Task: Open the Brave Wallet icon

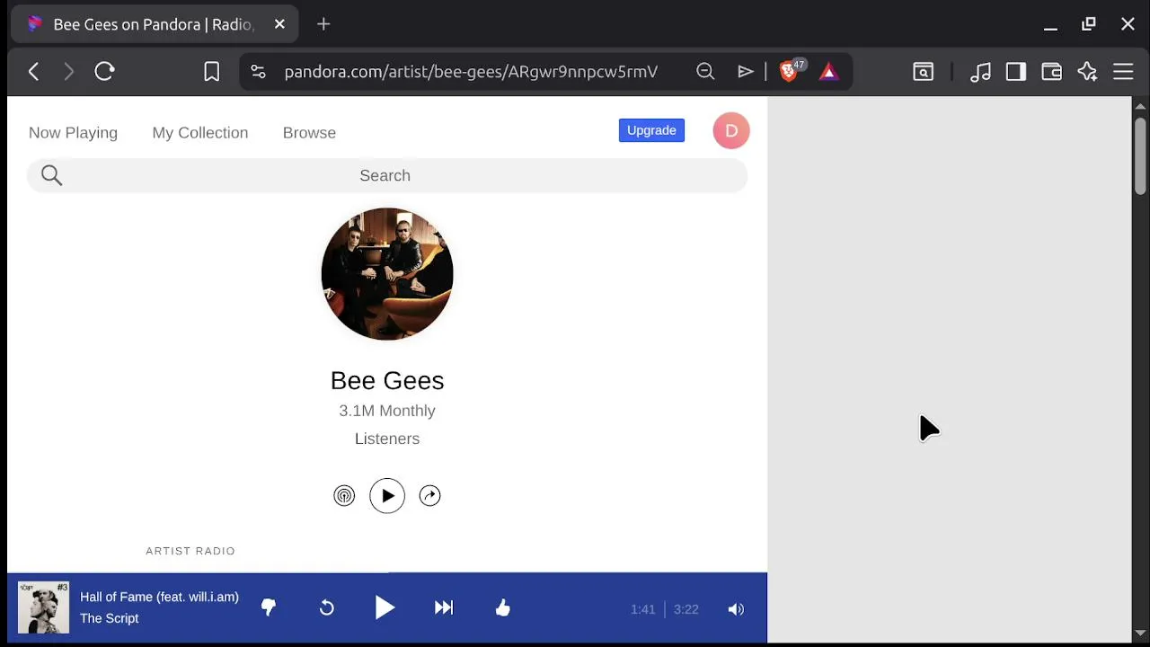Action: tap(1051, 72)
